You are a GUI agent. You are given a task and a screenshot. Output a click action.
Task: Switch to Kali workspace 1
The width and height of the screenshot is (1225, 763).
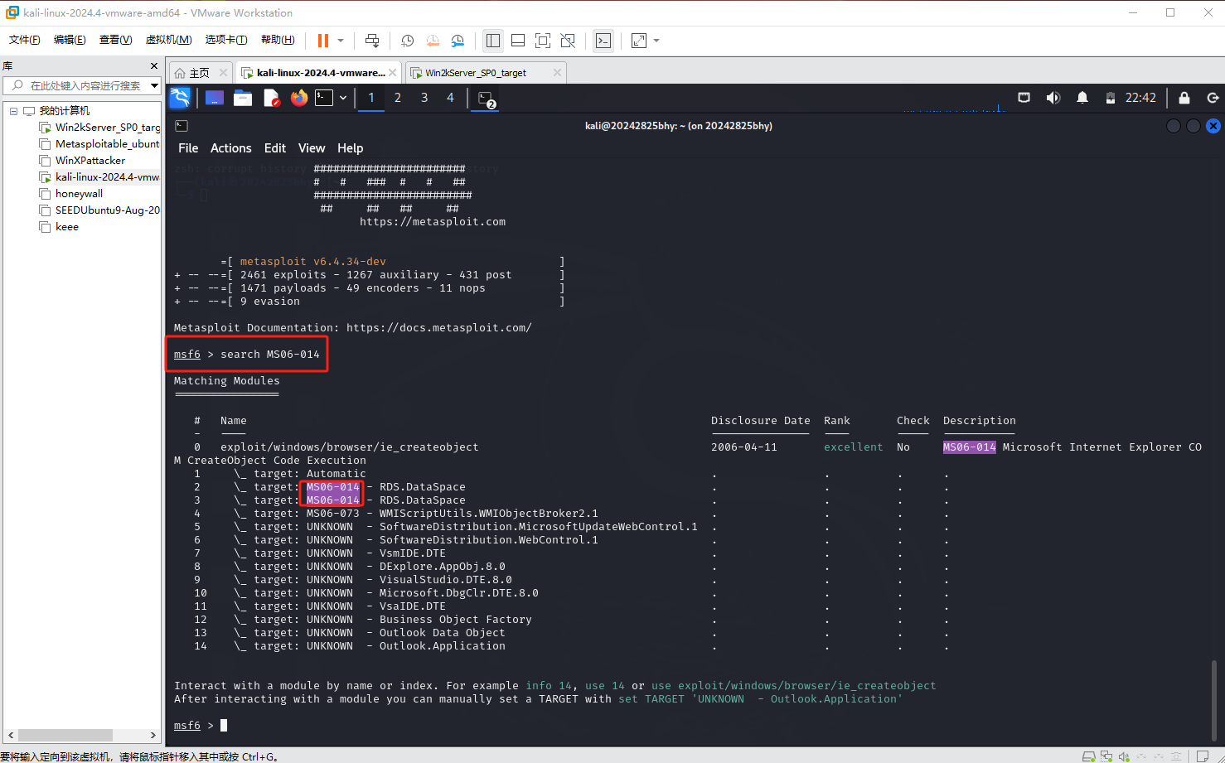371,98
